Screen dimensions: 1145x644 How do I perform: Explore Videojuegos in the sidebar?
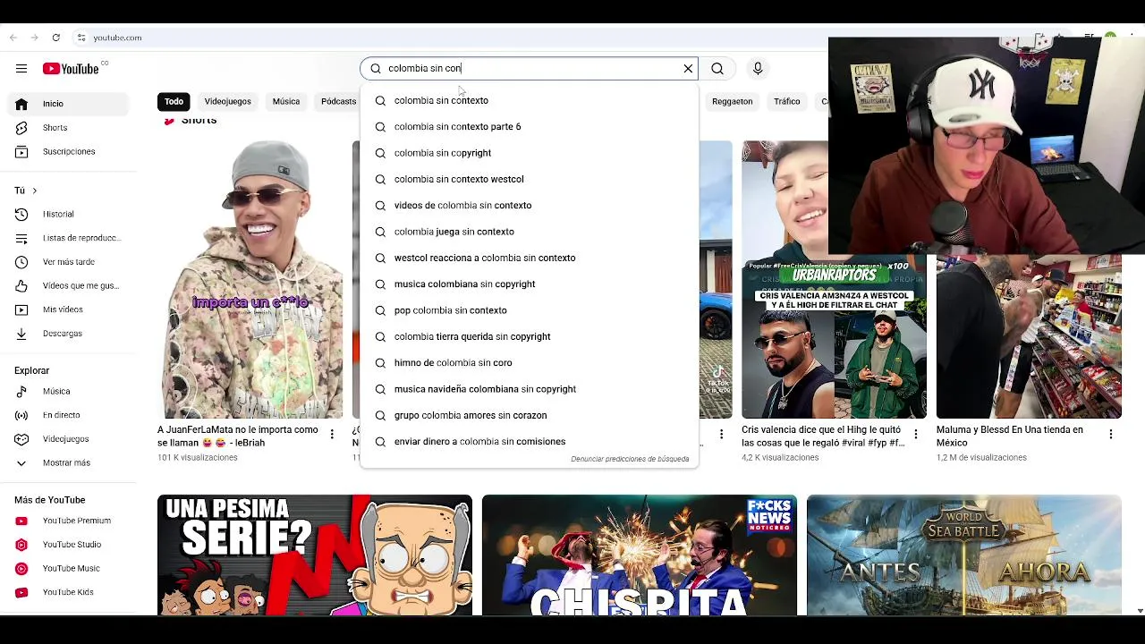click(x=68, y=439)
